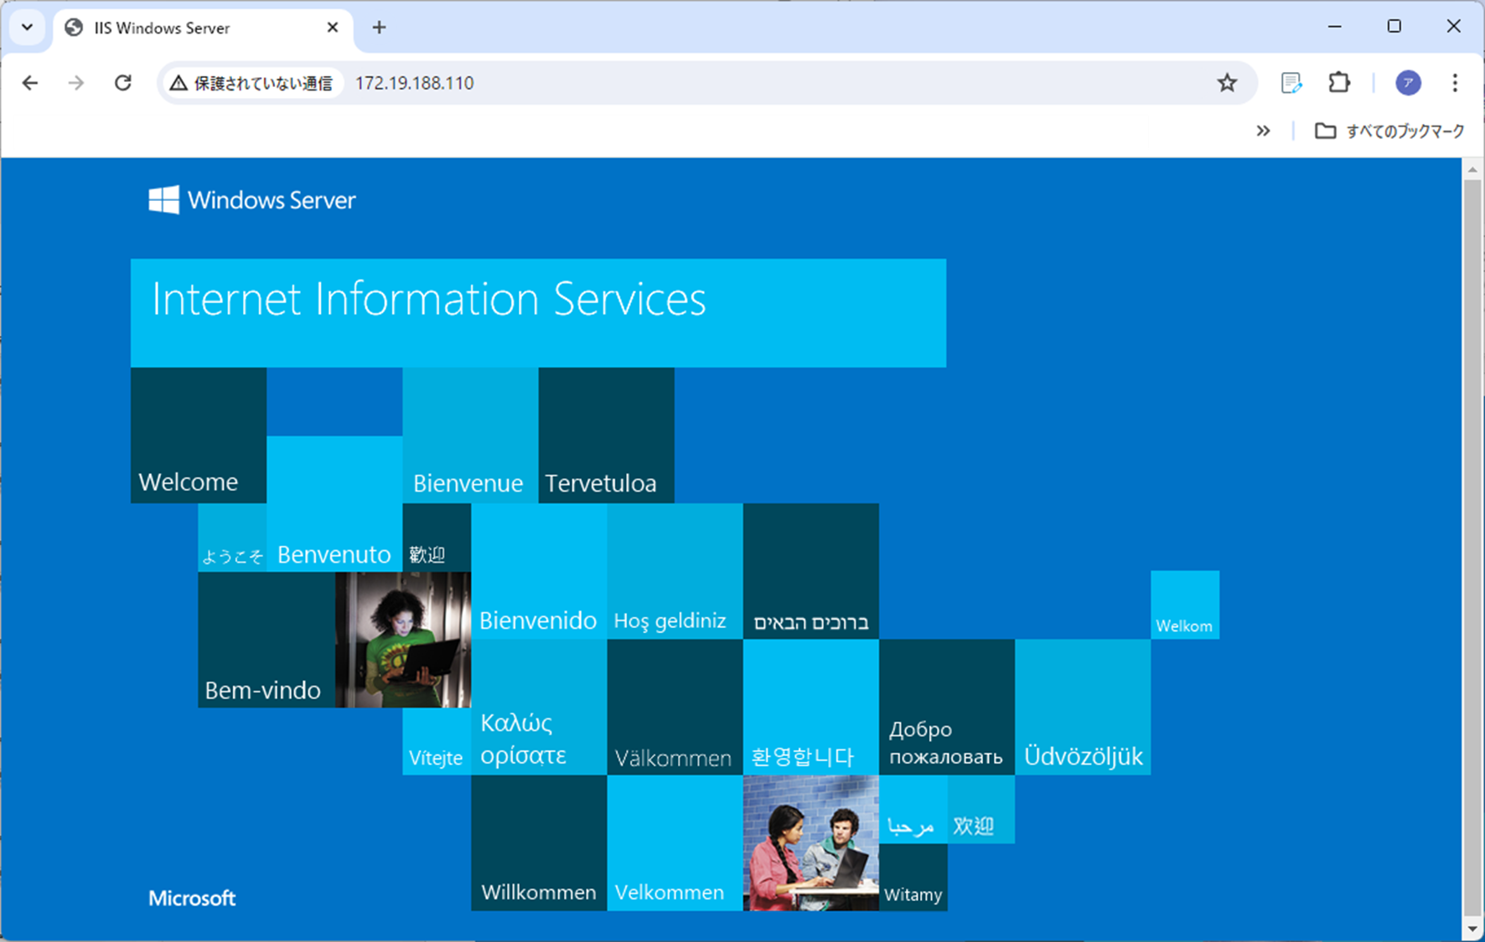Image resolution: width=1485 pixels, height=942 pixels.
Task: Click the Internet Information Services banner
Action: click(x=538, y=312)
